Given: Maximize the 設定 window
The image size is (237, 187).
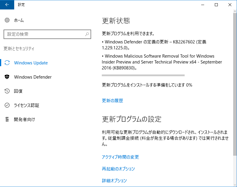Looking at the screenshot, I should click(216, 5).
